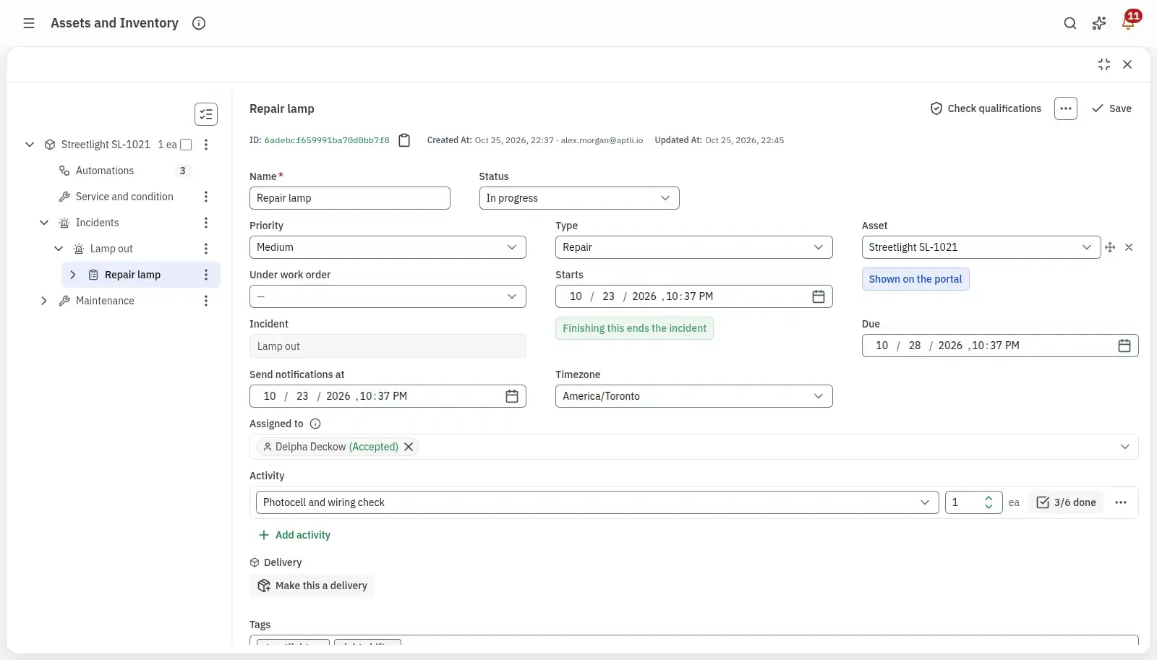Collapse the Lamp out tree node
1157x660 pixels.
pos(59,249)
